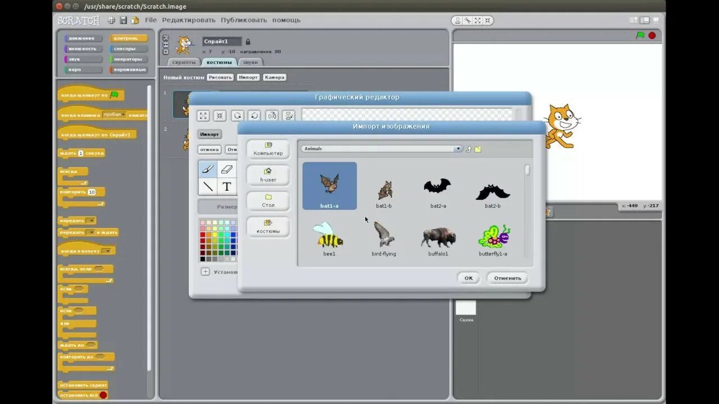Click the Импорт button in paint editor
The width and height of the screenshot is (719, 404).
pyautogui.click(x=210, y=135)
